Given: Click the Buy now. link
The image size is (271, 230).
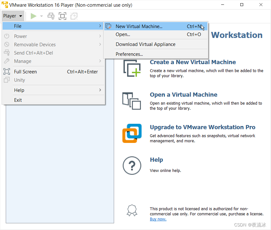Looking at the screenshot, I should coord(158,219).
